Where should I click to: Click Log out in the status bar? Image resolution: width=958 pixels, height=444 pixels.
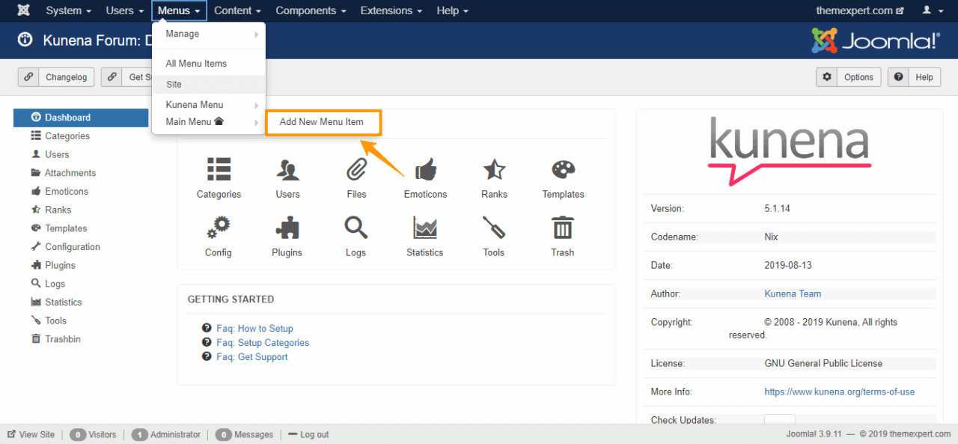(x=314, y=434)
